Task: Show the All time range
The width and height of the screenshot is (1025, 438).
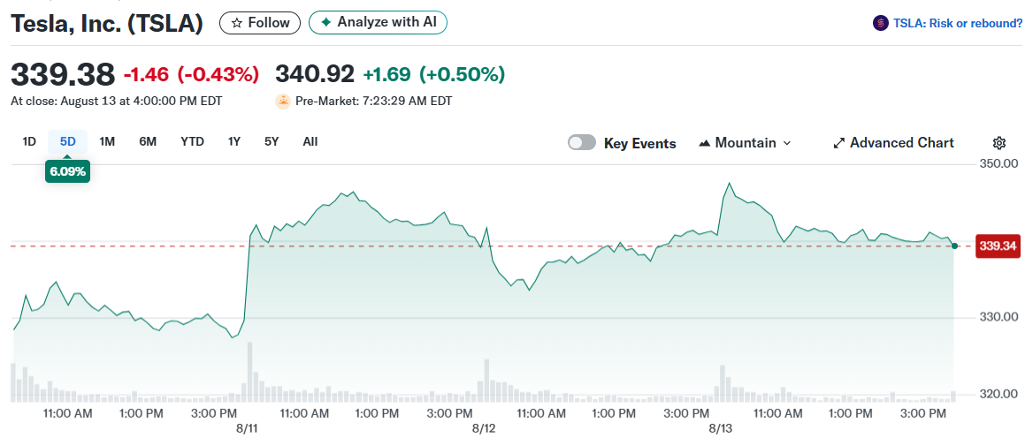Action: click(x=310, y=141)
